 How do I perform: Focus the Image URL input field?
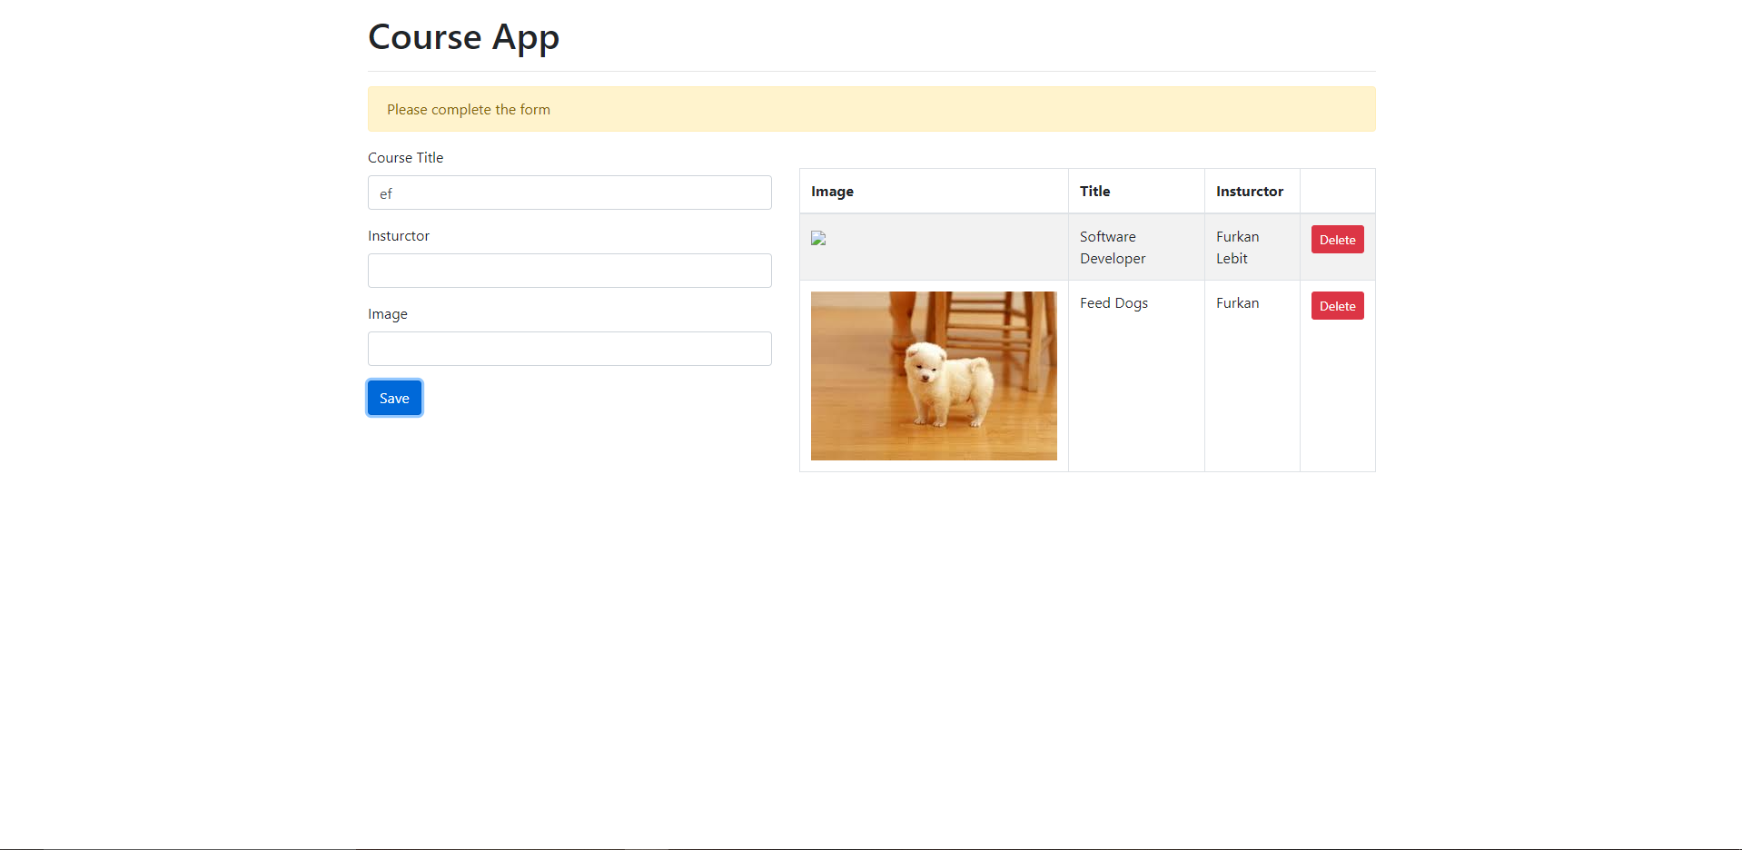pos(569,349)
